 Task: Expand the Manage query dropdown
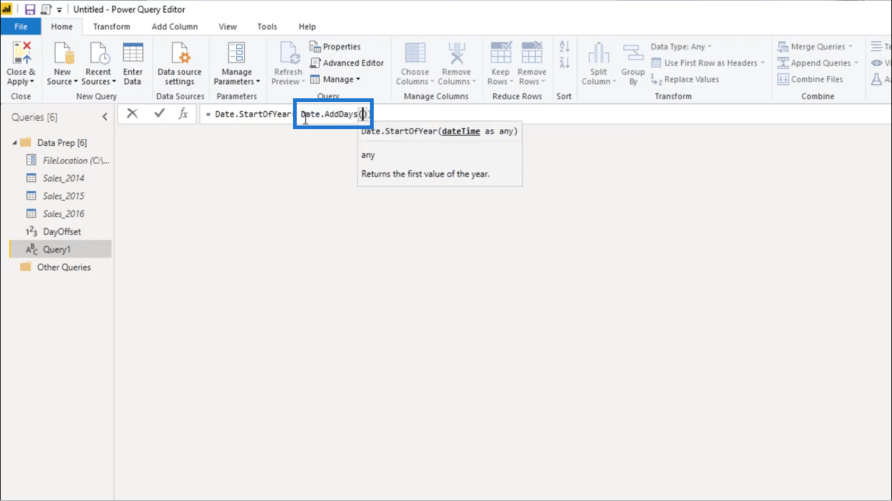tap(358, 80)
